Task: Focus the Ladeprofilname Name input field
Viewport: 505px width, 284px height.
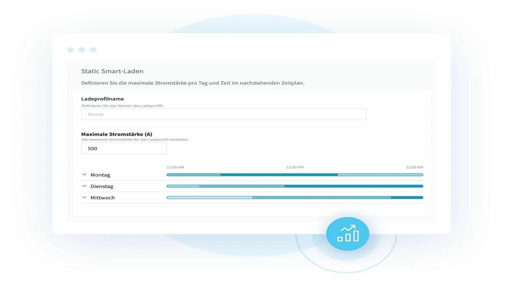Action: pyautogui.click(x=223, y=114)
